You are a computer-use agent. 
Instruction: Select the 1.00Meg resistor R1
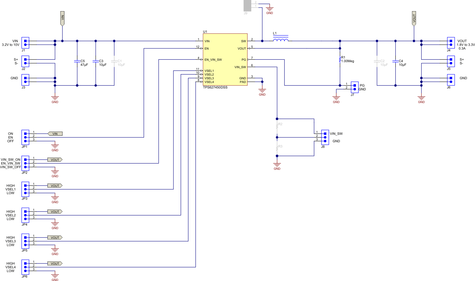point(340,59)
